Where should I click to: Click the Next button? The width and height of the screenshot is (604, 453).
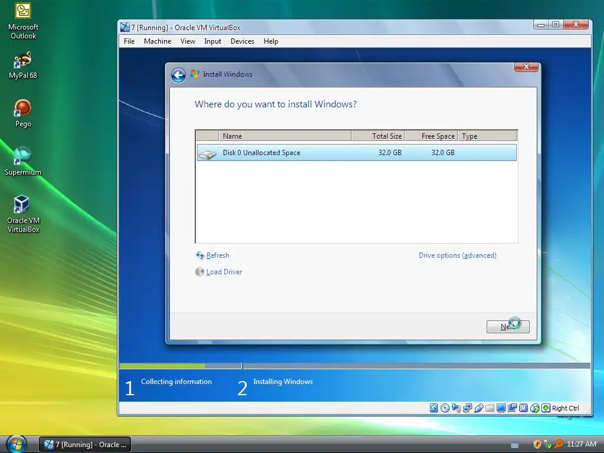click(x=508, y=327)
